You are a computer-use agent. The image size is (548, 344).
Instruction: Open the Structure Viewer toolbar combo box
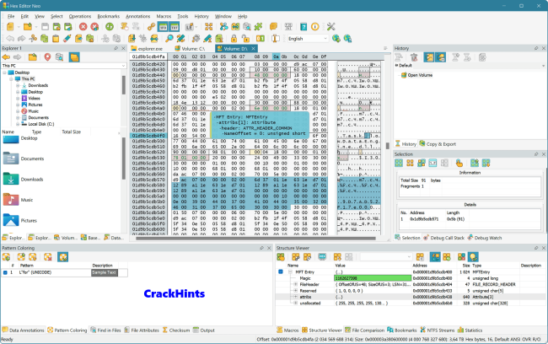point(386,257)
